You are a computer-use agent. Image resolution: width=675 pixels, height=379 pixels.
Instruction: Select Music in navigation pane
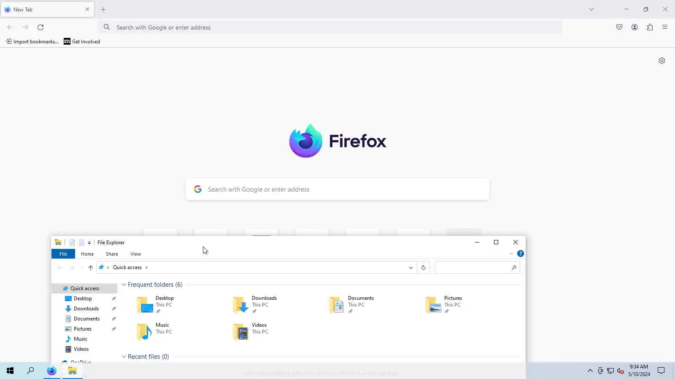(80, 339)
